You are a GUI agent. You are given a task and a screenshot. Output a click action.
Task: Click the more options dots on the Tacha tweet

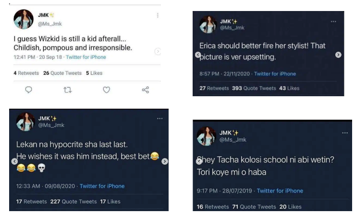click(343, 133)
